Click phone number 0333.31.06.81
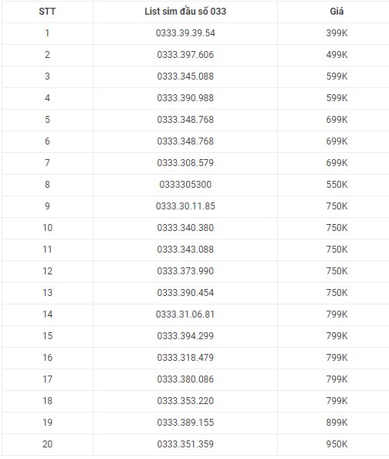This screenshot has height=459, width=389. tap(185, 314)
